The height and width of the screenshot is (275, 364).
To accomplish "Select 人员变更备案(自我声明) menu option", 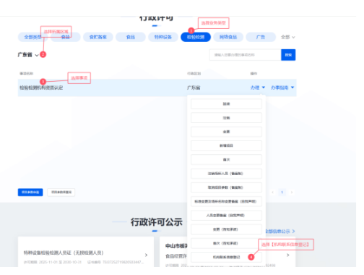I will click(226, 215).
